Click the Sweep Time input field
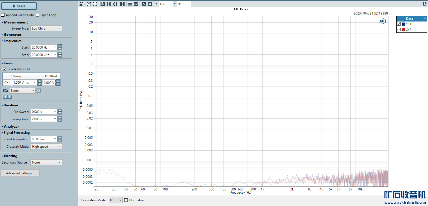 pos(42,119)
